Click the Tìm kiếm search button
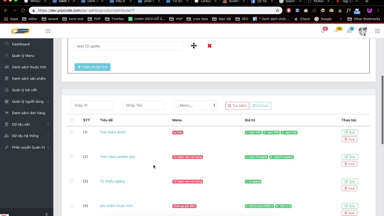Image resolution: width=384 pixels, height=216 pixels. [x=237, y=106]
